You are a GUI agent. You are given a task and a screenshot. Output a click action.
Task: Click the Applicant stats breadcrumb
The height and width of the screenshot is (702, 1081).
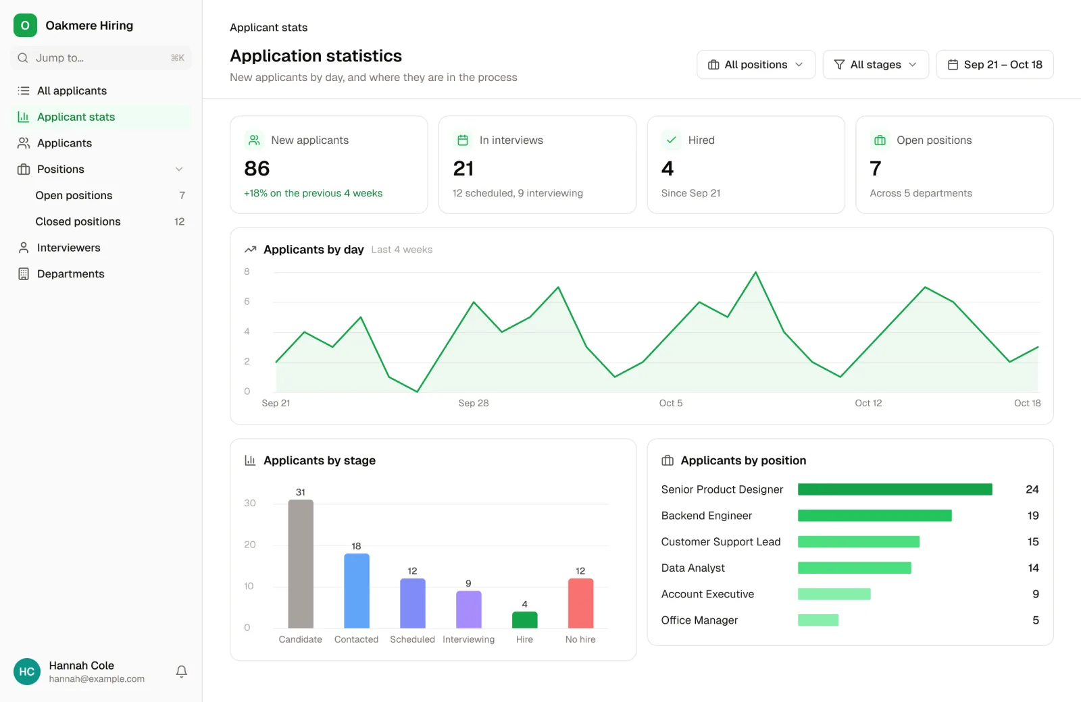268,28
